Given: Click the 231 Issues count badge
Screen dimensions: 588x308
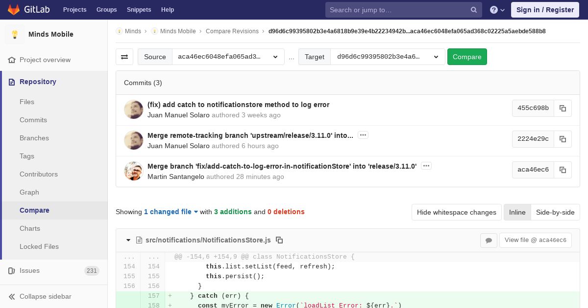Looking at the screenshot, I should [92, 271].
